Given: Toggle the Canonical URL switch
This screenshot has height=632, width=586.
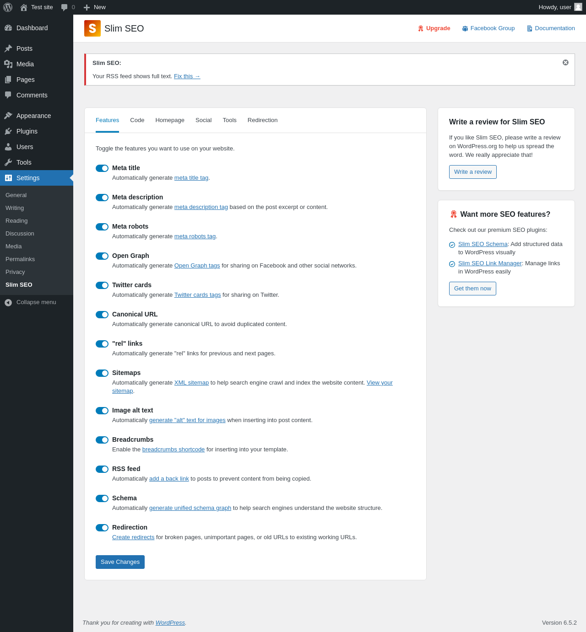Looking at the screenshot, I should click(x=102, y=315).
